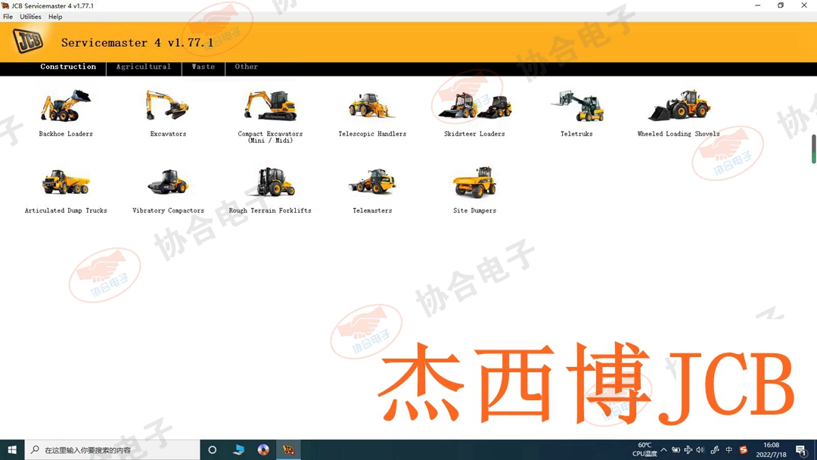Screen dimensions: 817x460
Task: Open the File menu
Action: coord(8,17)
